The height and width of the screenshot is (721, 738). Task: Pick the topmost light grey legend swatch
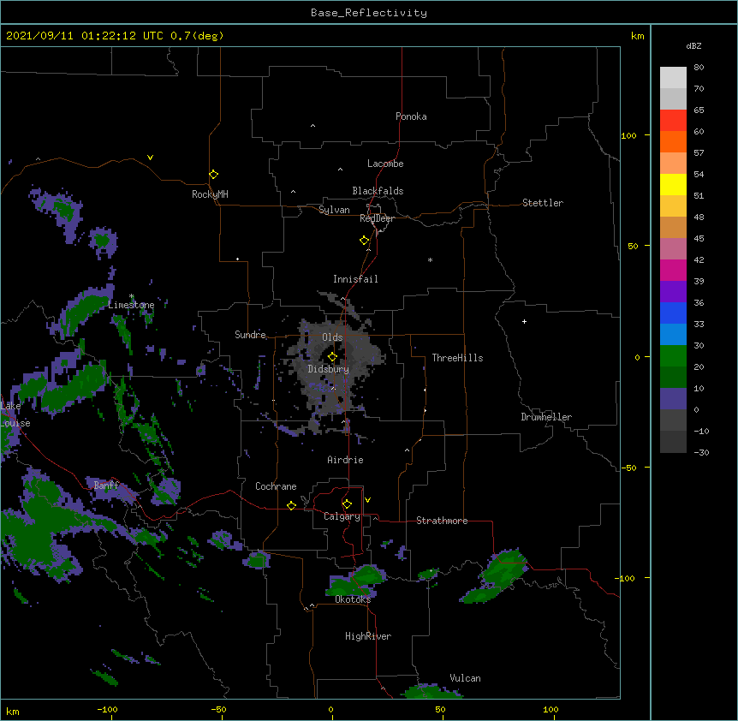673,78
